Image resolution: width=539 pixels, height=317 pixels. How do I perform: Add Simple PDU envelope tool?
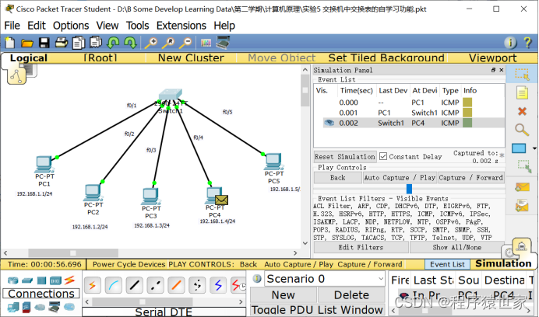[x=522, y=187]
